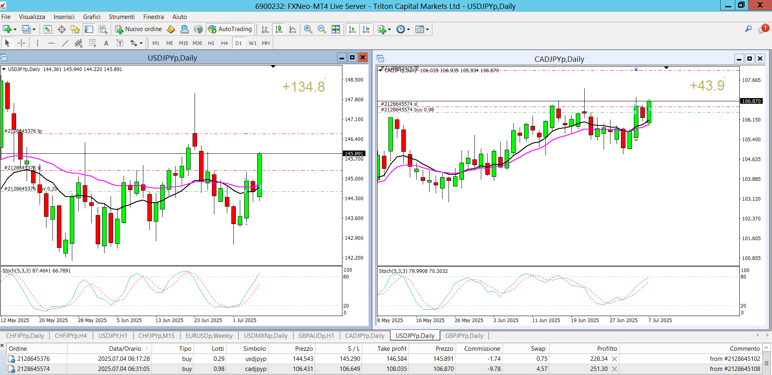This screenshot has height=375, width=772.
Task: Switch timeframe to W1
Action: pos(252,43)
